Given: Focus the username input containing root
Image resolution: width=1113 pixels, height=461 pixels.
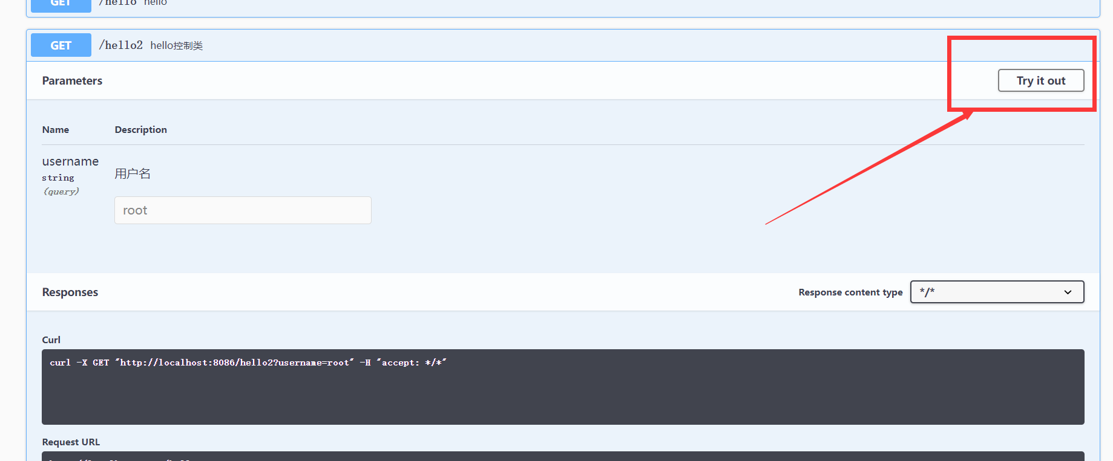Looking at the screenshot, I should [243, 210].
